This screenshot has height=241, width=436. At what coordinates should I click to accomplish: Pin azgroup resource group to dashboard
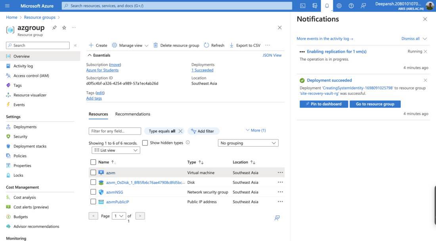tap(55, 28)
